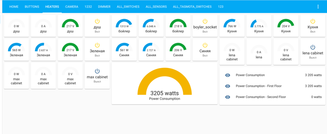The image size is (327, 134).
Task: Turn on the max cabinet switch
Action: tap(97, 71)
